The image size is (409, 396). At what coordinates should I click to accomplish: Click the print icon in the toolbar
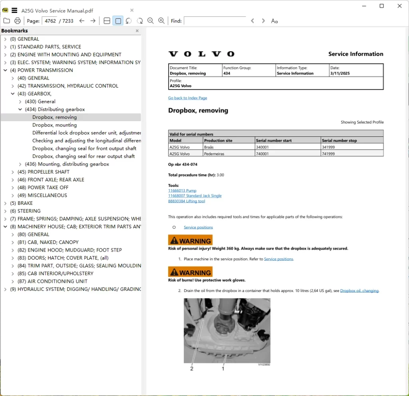[x=18, y=21]
